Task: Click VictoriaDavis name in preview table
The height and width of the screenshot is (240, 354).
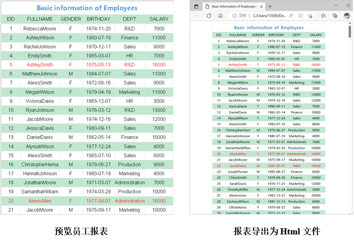Action: [40, 101]
